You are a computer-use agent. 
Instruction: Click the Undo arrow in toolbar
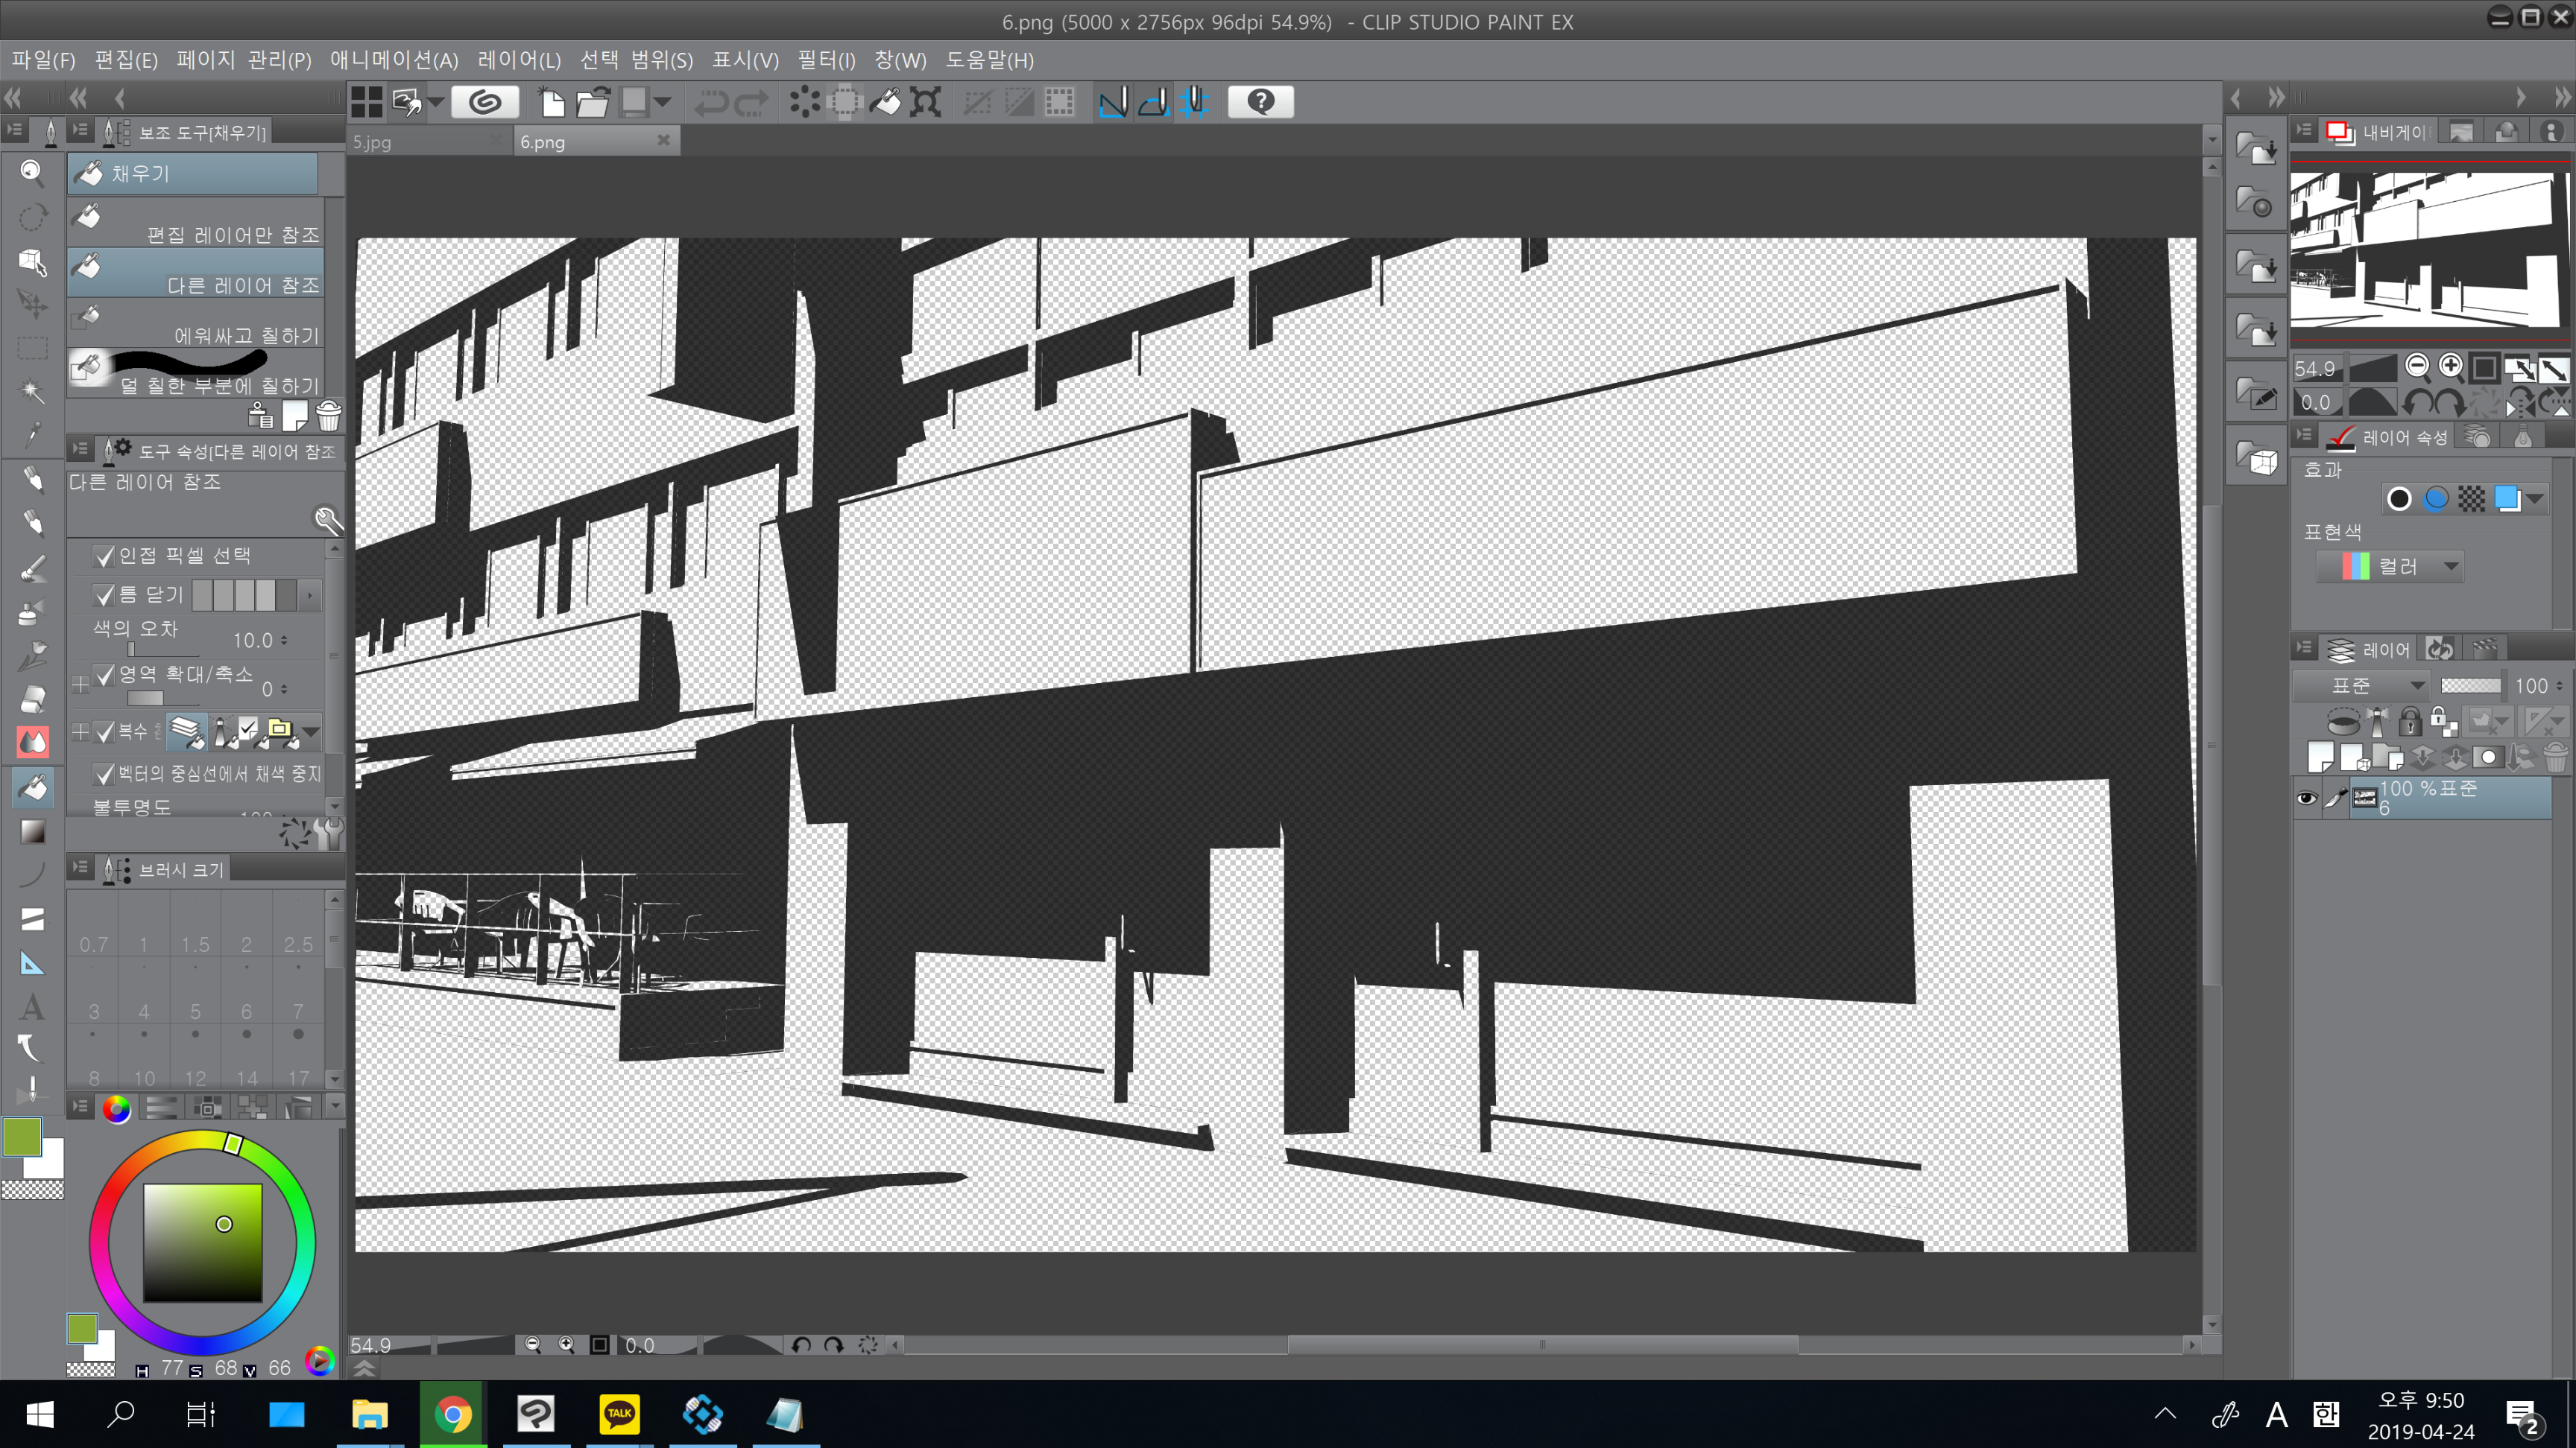point(711,102)
